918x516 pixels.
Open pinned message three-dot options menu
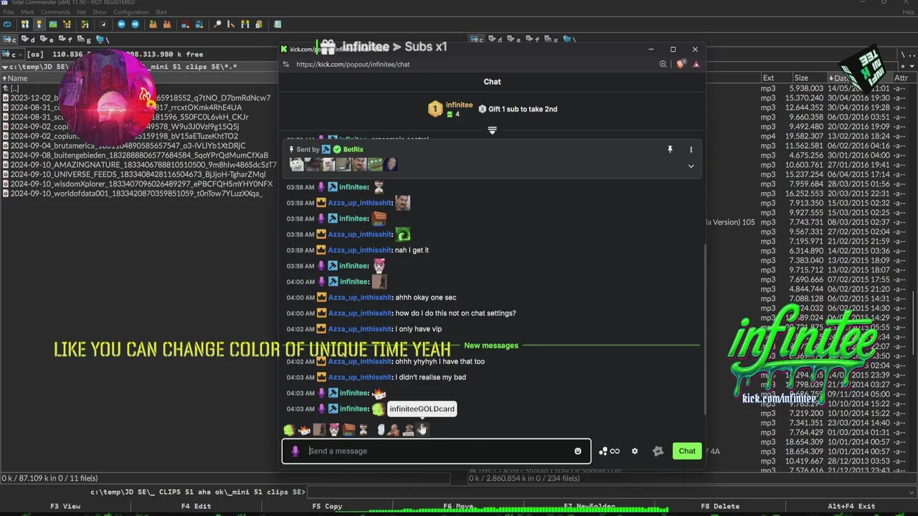[691, 150]
